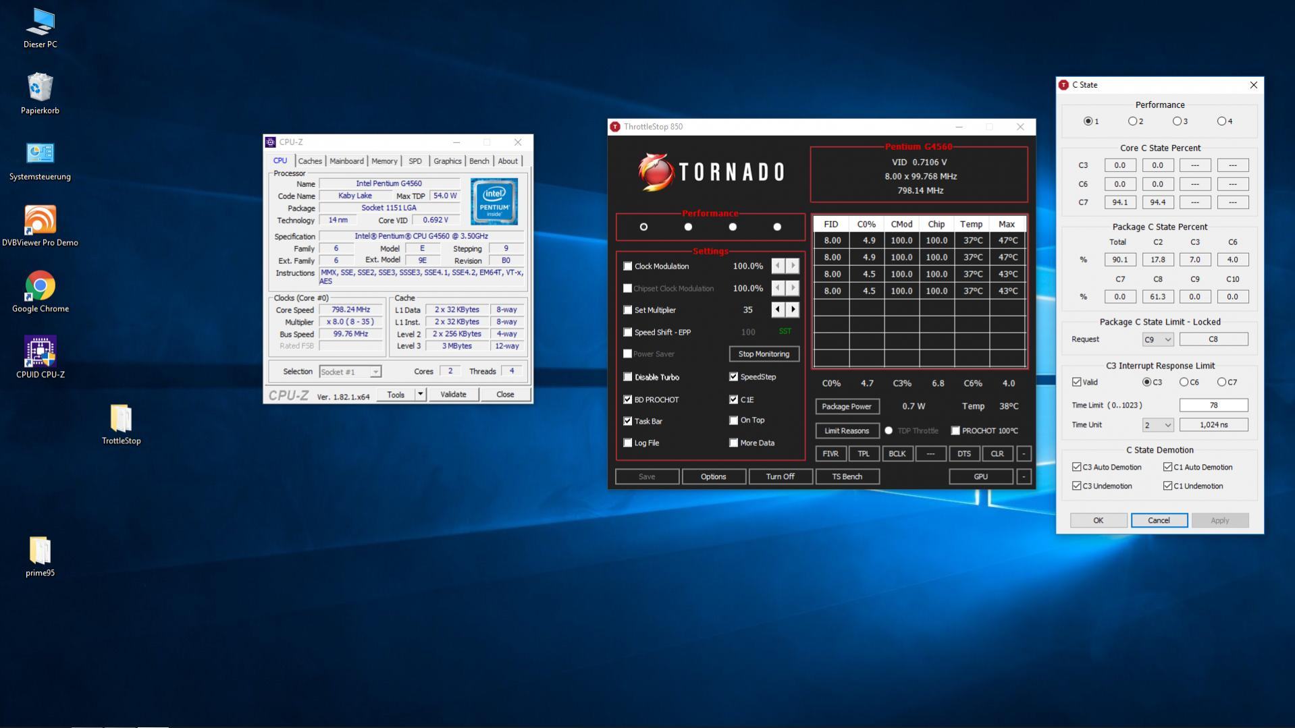This screenshot has height=728, width=1295.
Task: Click the Intel Pentium logo in CPU-Z
Action: 494,201
